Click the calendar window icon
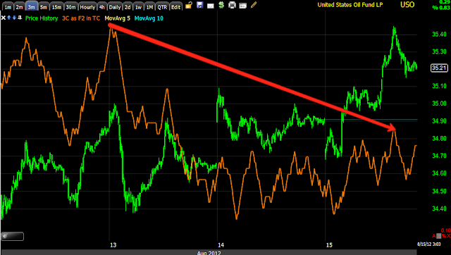This screenshot has height=255, width=451. pos(242,6)
